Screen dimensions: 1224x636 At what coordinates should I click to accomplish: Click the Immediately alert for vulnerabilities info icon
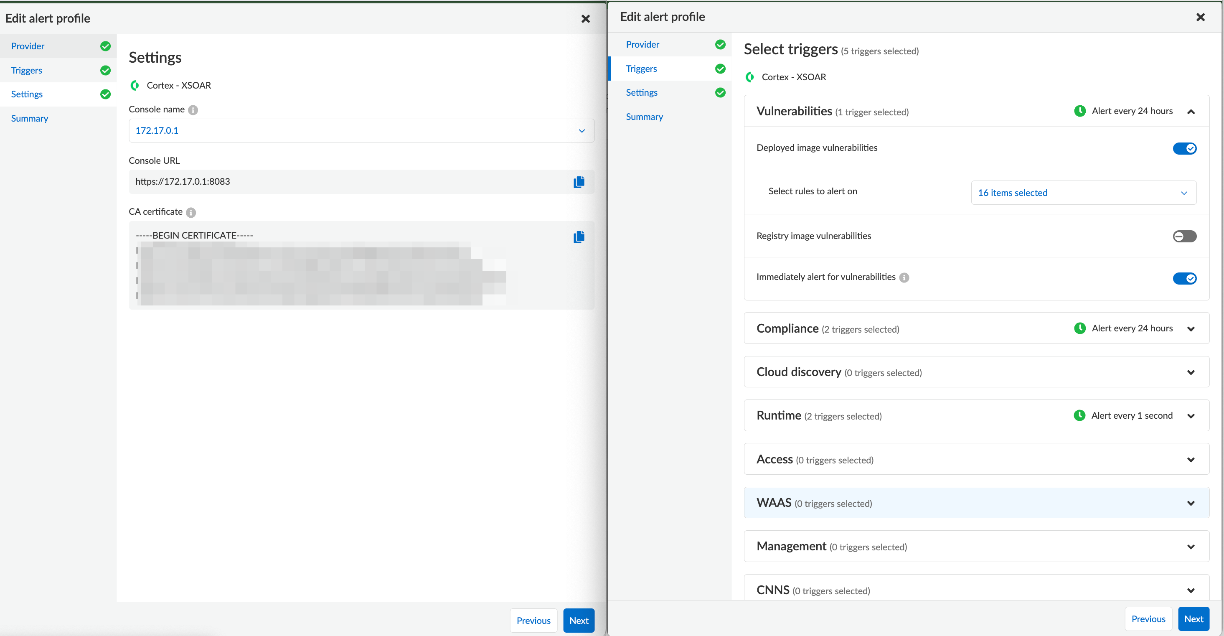click(x=904, y=277)
